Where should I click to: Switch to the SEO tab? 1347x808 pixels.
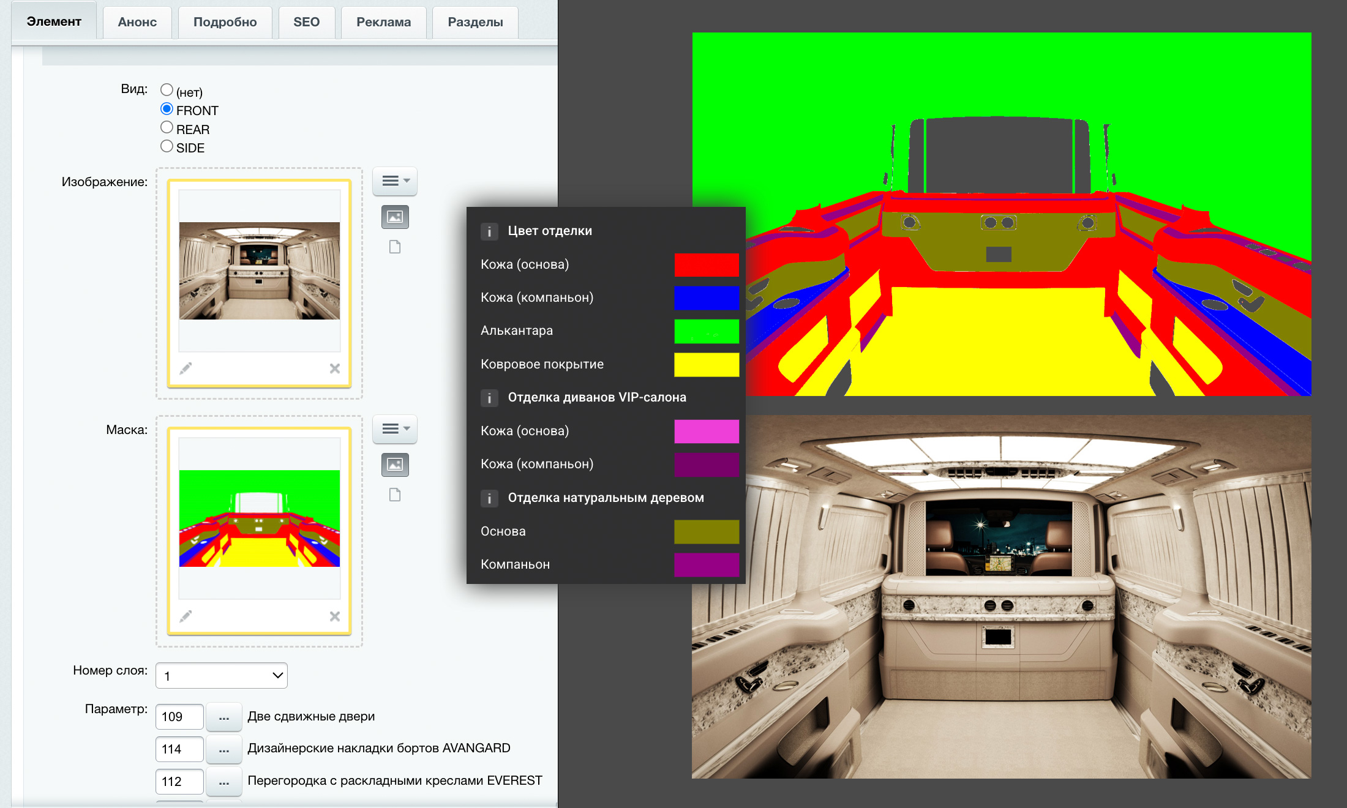[306, 22]
